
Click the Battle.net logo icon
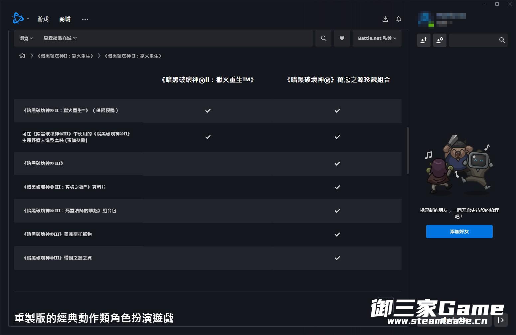point(17,19)
